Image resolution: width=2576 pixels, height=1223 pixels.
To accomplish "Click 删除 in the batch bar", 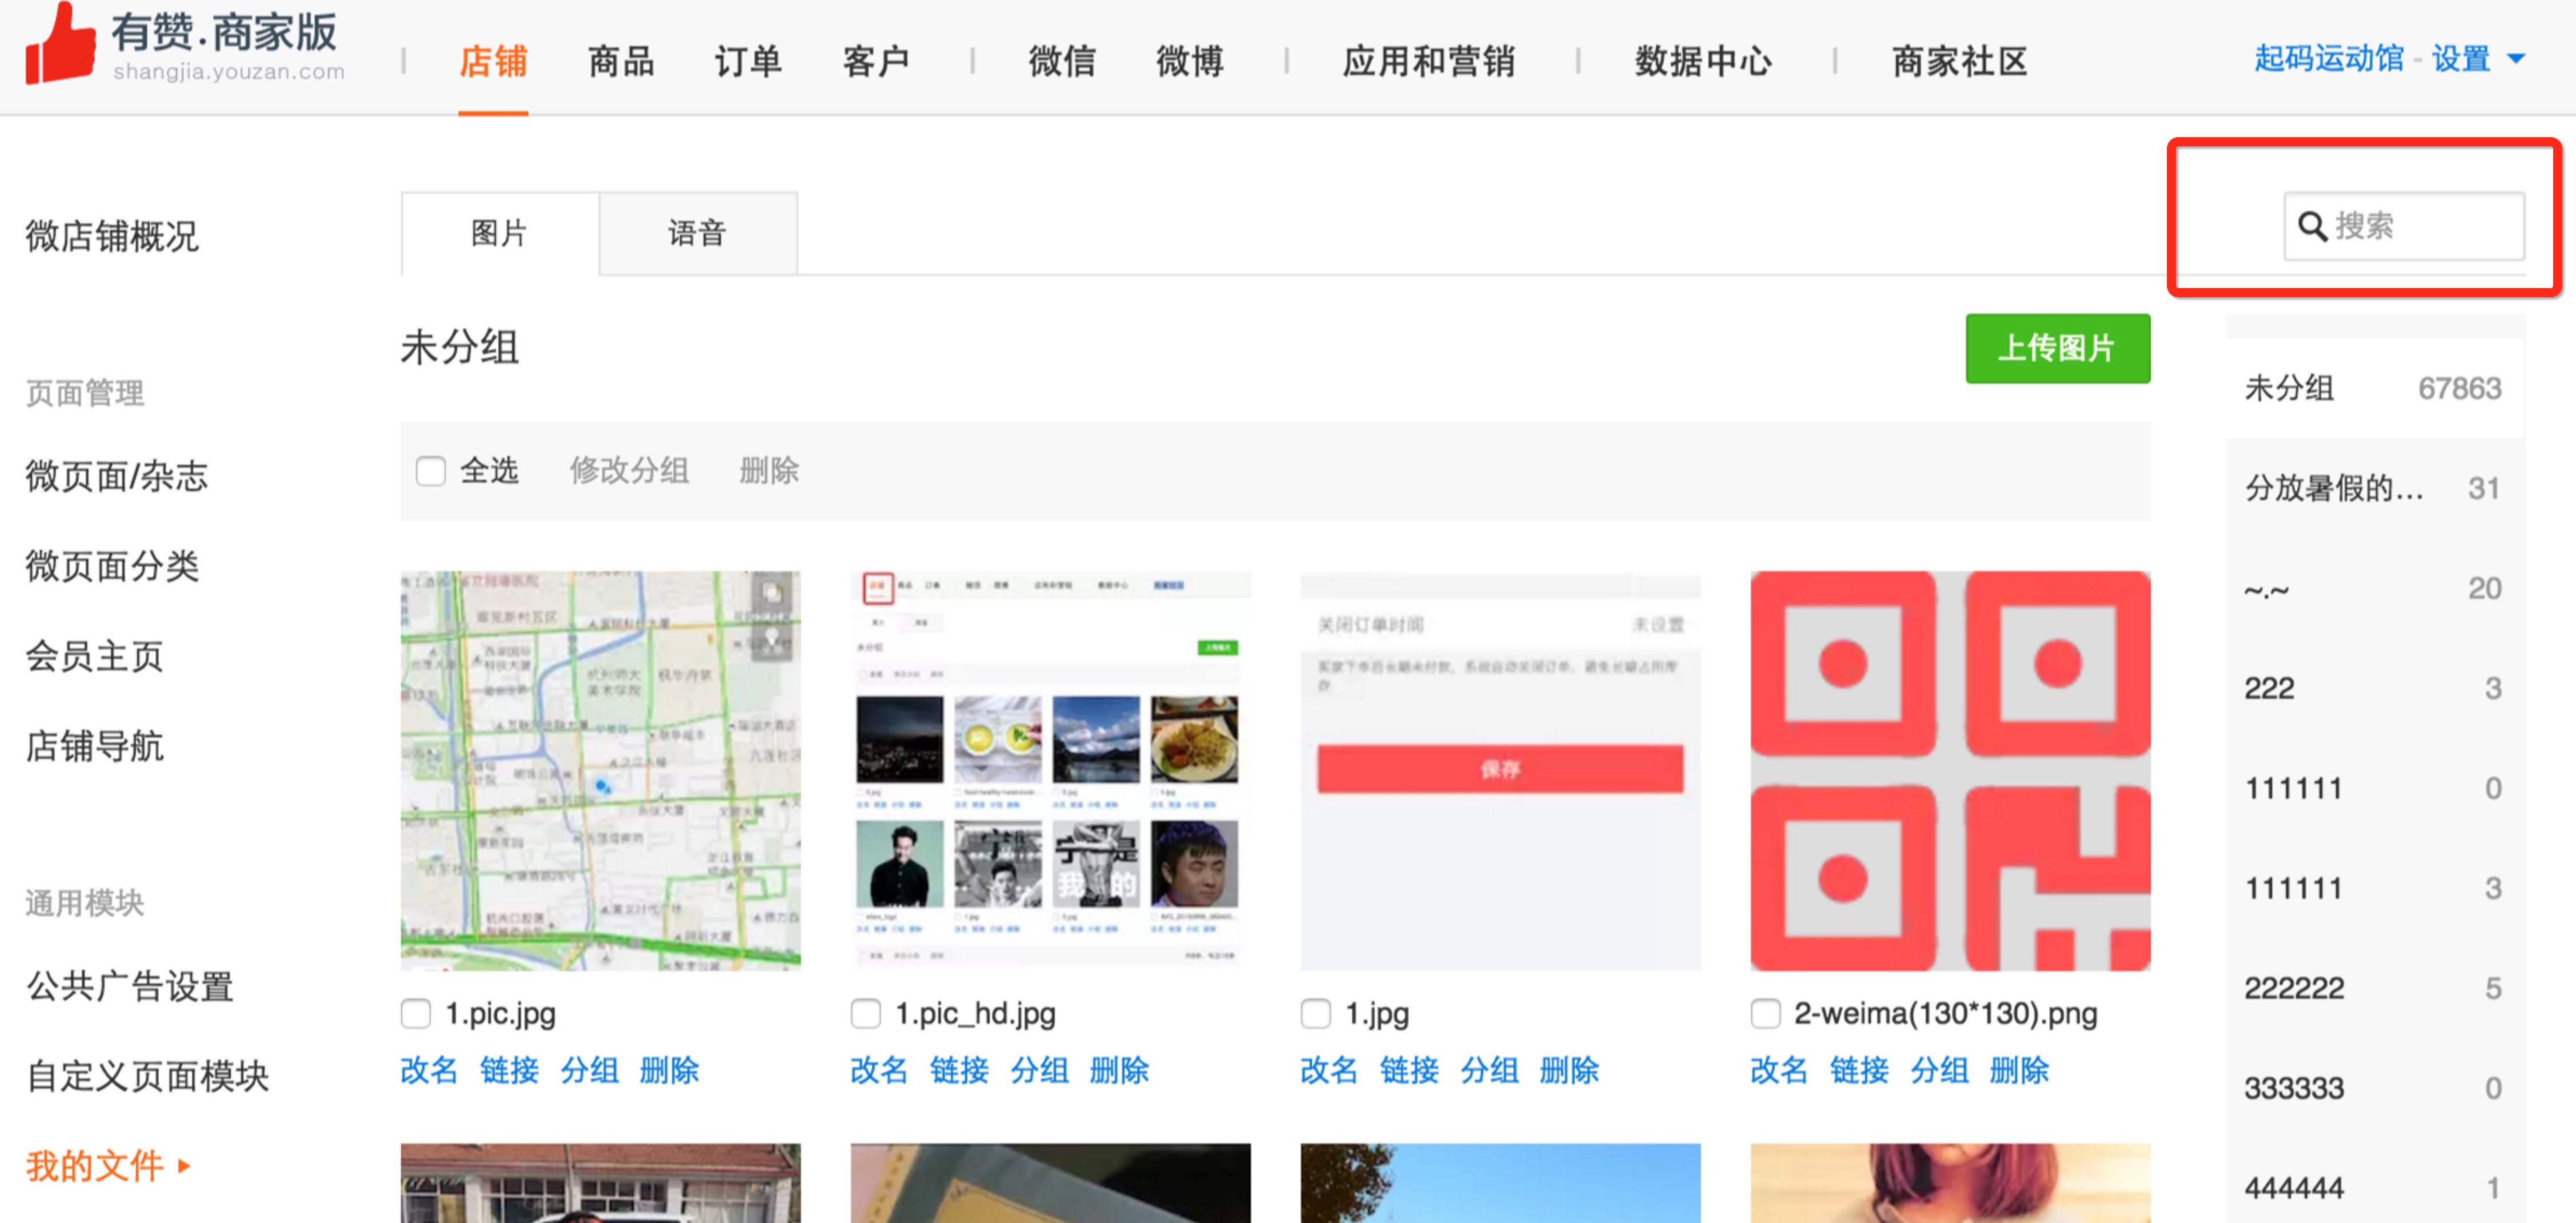I will [x=769, y=471].
